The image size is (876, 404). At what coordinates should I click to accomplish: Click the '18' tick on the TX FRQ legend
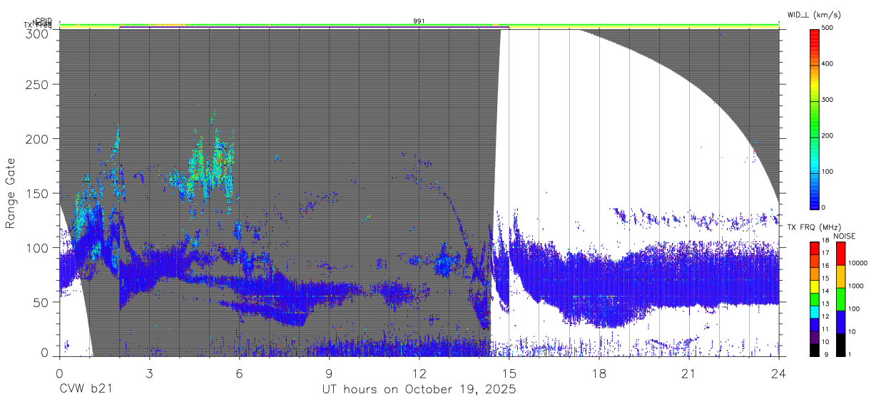[825, 242]
